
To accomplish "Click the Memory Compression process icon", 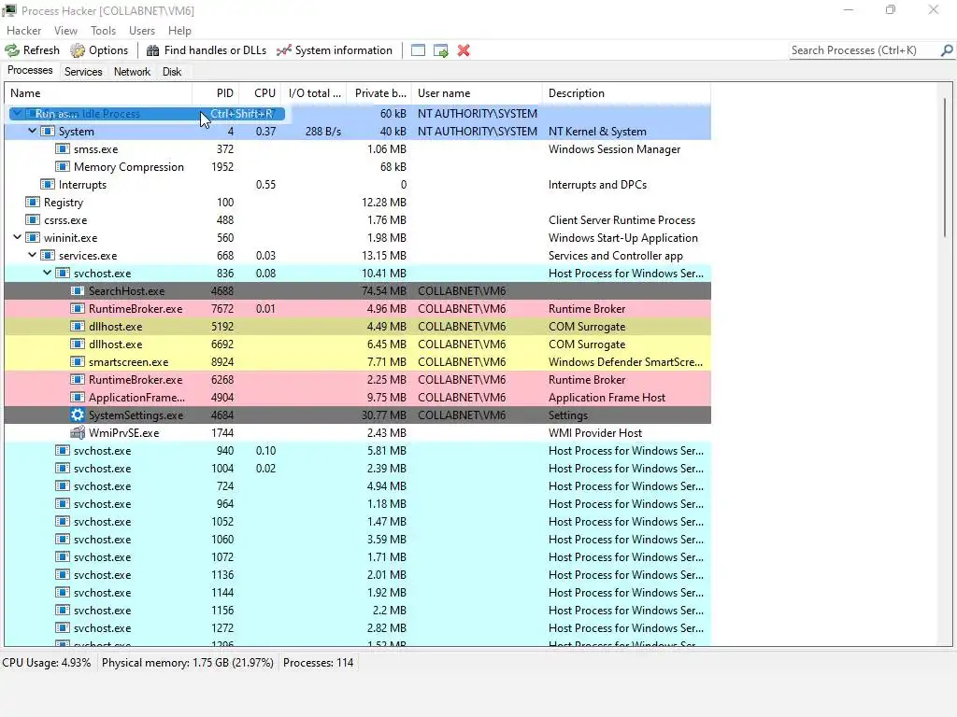I will coord(63,166).
